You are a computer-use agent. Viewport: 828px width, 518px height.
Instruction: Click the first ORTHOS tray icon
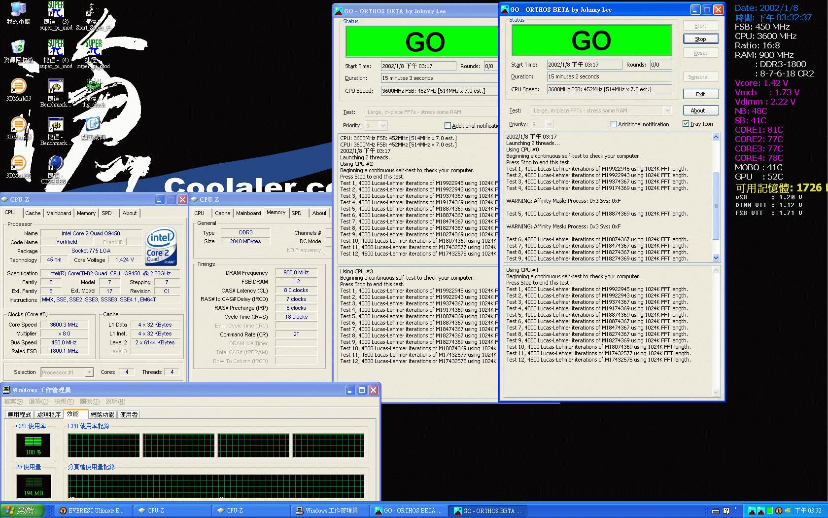752,511
